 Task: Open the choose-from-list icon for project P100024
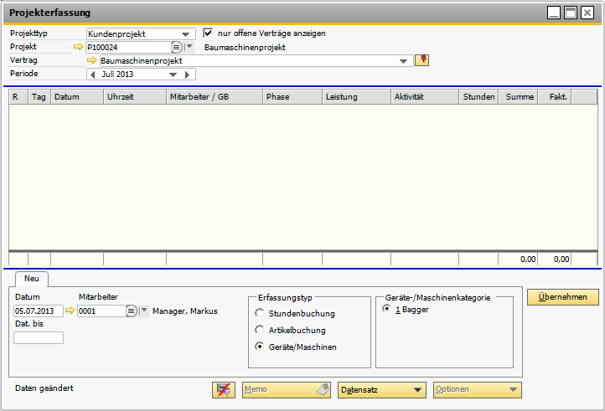(176, 48)
